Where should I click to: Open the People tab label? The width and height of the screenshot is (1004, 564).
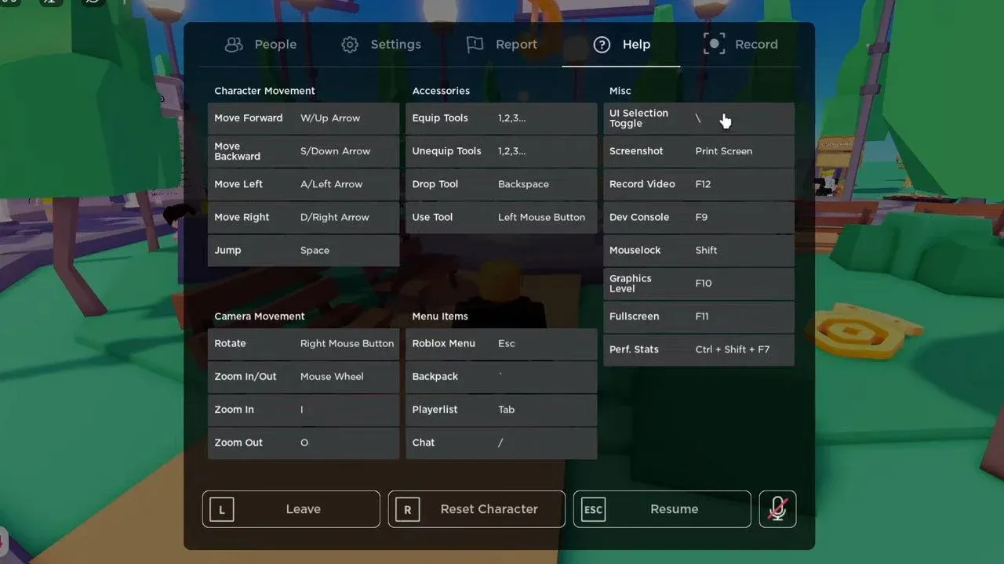tap(275, 45)
